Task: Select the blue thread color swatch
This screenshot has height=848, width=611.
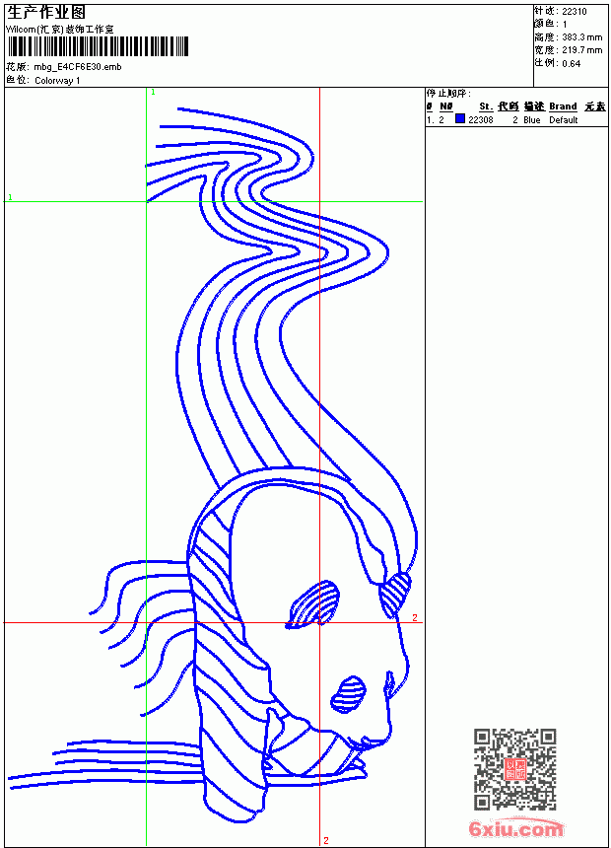Action: 460,118
